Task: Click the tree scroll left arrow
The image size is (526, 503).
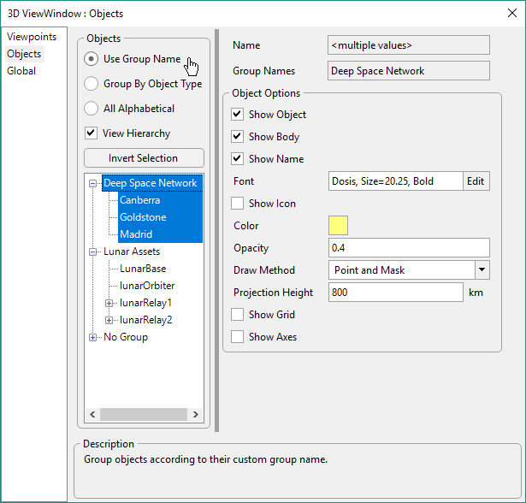Action: click(92, 414)
